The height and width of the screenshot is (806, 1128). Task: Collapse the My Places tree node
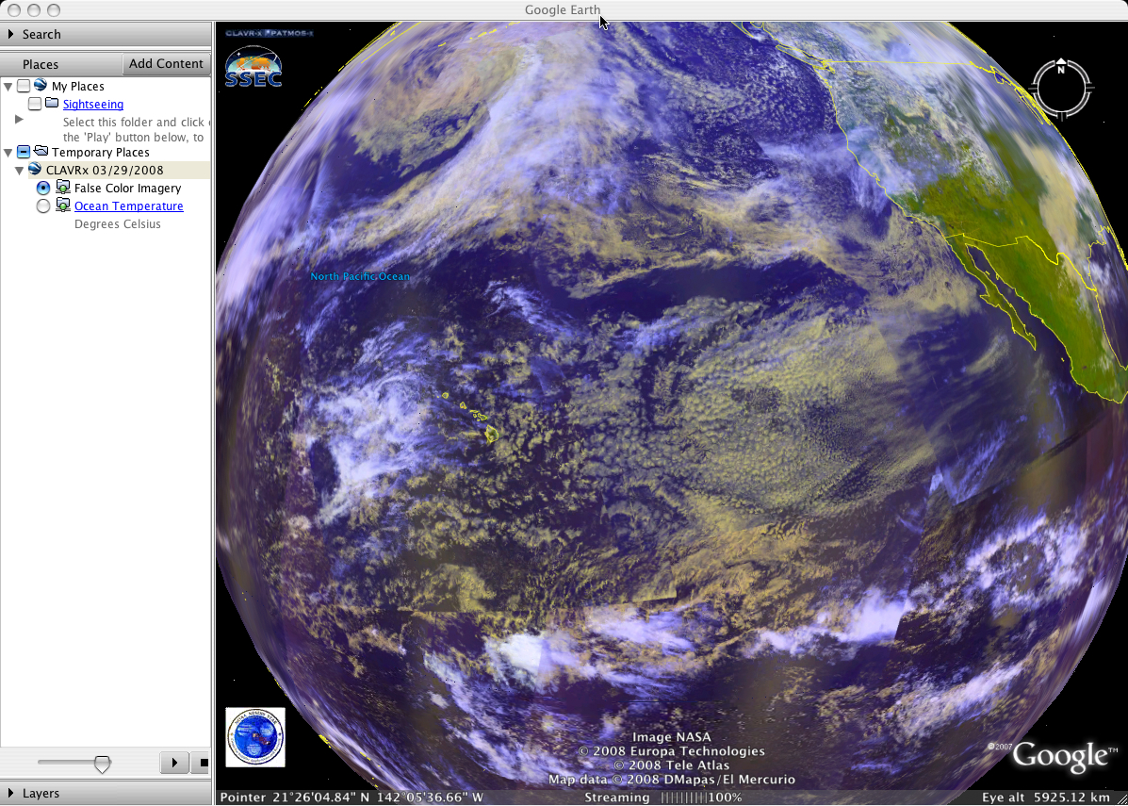8,87
